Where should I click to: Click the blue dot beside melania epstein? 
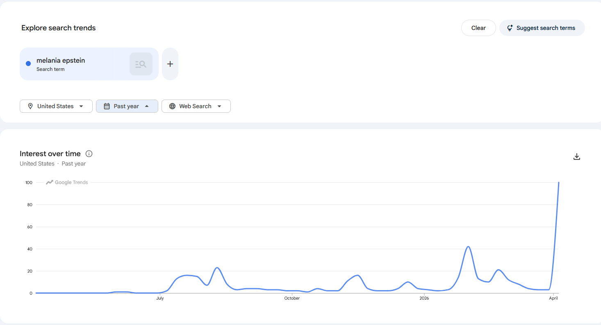coord(28,64)
